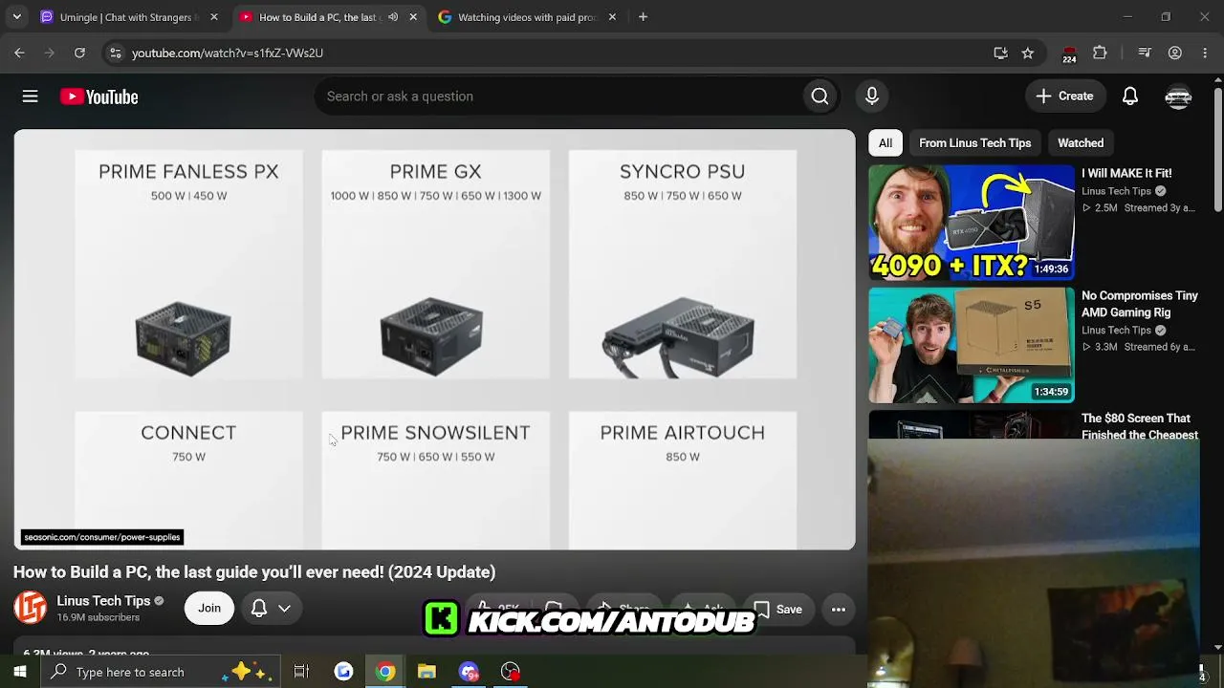Open 'No Compromises Tiny AMD Gaming Rig' thumbnail

(x=972, y=345)
